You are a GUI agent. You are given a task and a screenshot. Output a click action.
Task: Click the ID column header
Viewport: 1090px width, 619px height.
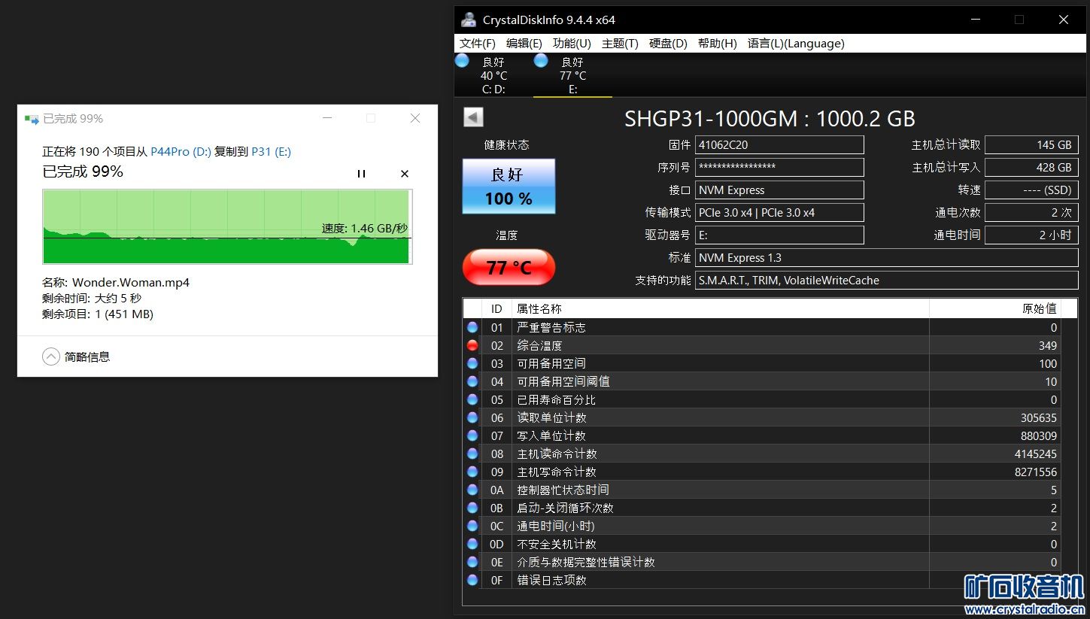tap(496, 308)
